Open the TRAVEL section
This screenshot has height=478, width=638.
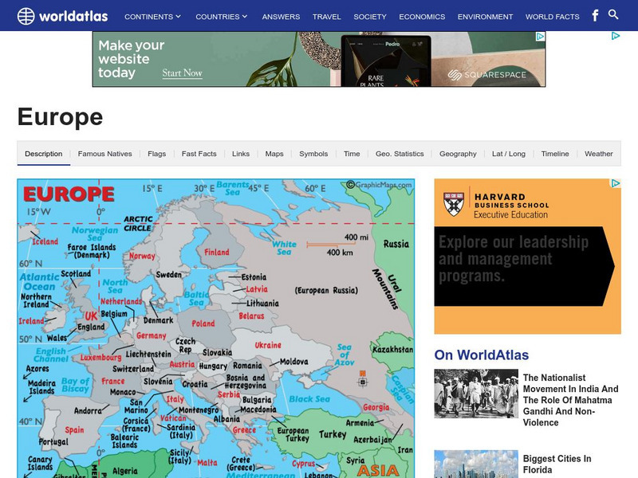pos(329,15)
